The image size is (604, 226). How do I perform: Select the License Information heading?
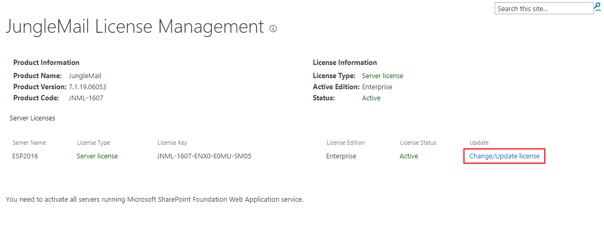(345, 62)
